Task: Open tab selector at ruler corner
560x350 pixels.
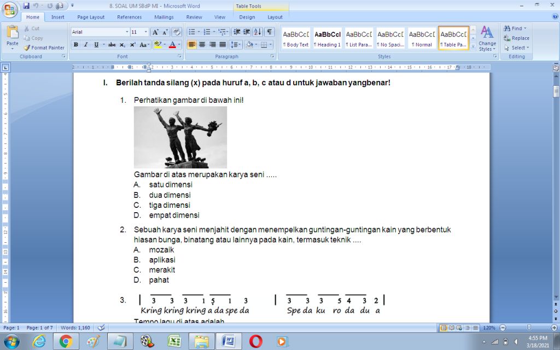Action: coord(5,67)
